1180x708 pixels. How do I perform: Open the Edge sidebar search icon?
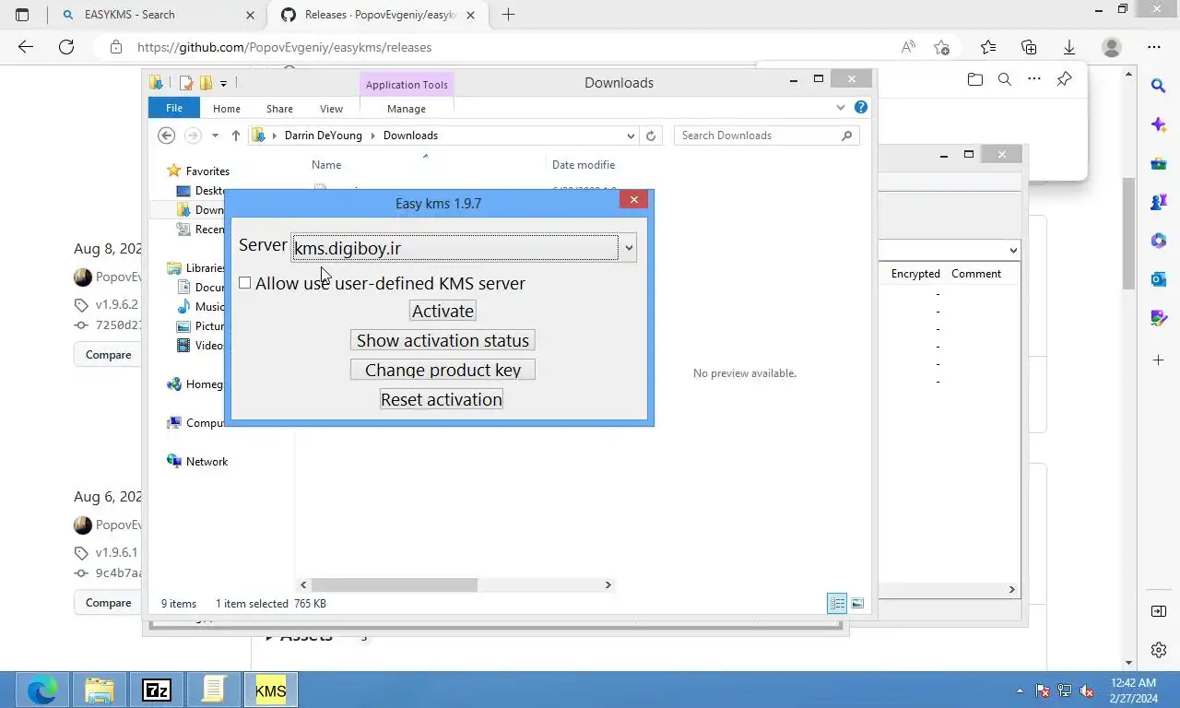[1159, 86]
